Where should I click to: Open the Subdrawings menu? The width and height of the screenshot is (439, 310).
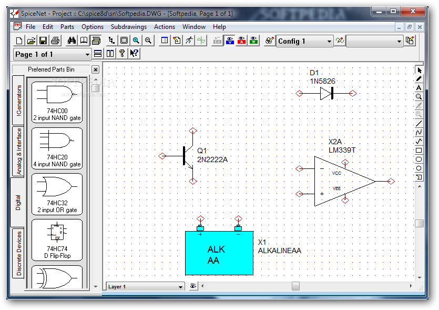[128, 27]
